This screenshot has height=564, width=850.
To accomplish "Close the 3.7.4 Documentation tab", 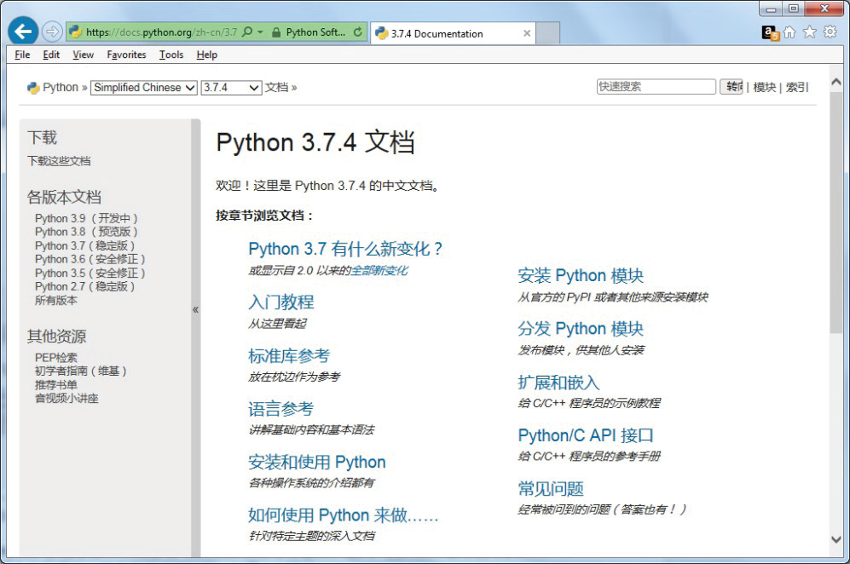I will pos(526,33).
